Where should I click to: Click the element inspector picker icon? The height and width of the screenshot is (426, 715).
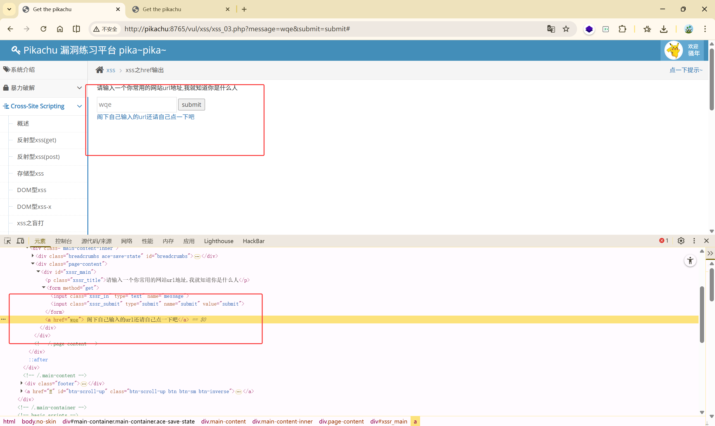coord(8,241)
